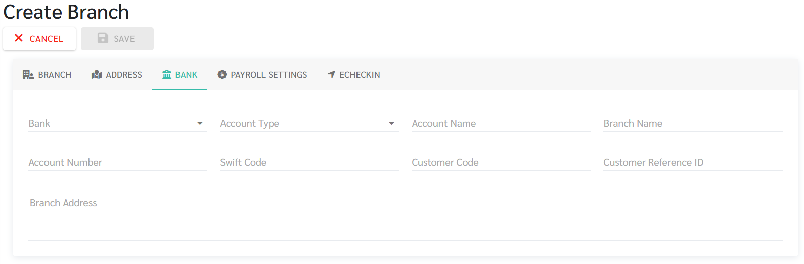Screen dimensions: 804x264
Task: Open the Bank selection field
Action: click(118, 123)
